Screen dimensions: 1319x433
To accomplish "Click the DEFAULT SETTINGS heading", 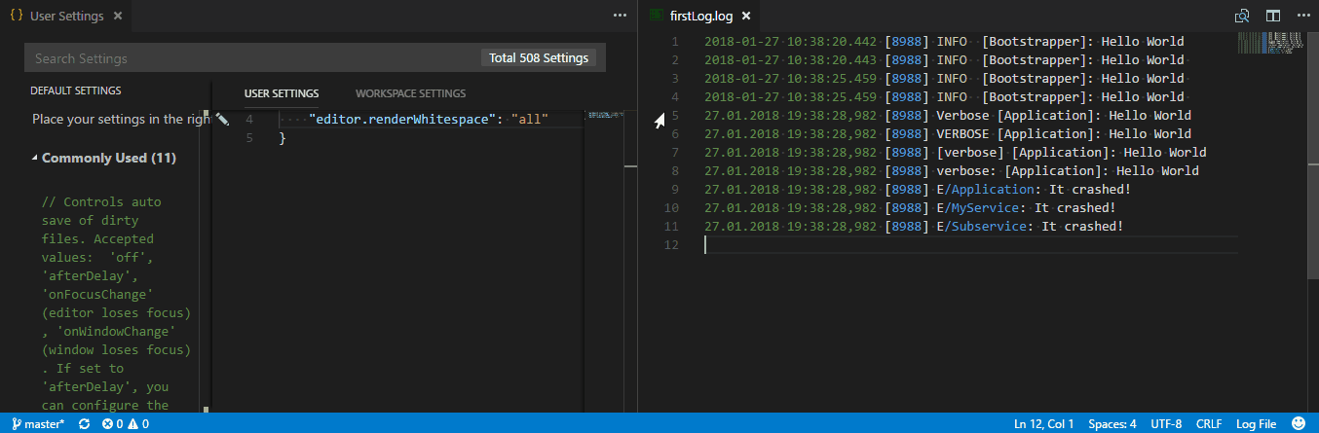I will [76, 91].
